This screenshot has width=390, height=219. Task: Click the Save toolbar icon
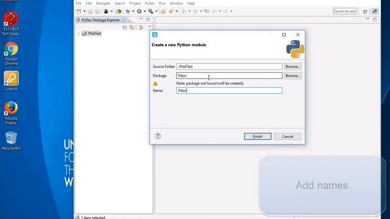point(90,11)
